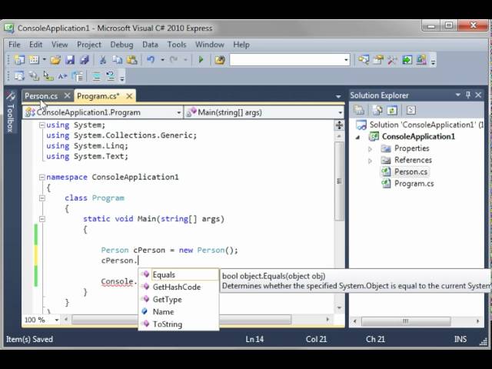This screenshot has width=492, height=369.
Task: Open the ConsoleApplication1.Program class dropdown
Action: [178, 112]
